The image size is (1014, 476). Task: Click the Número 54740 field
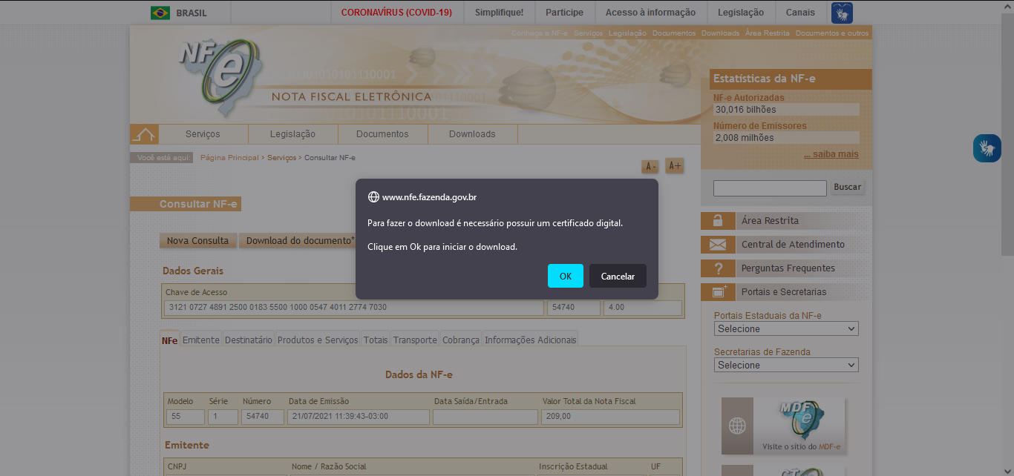(263, 417)
